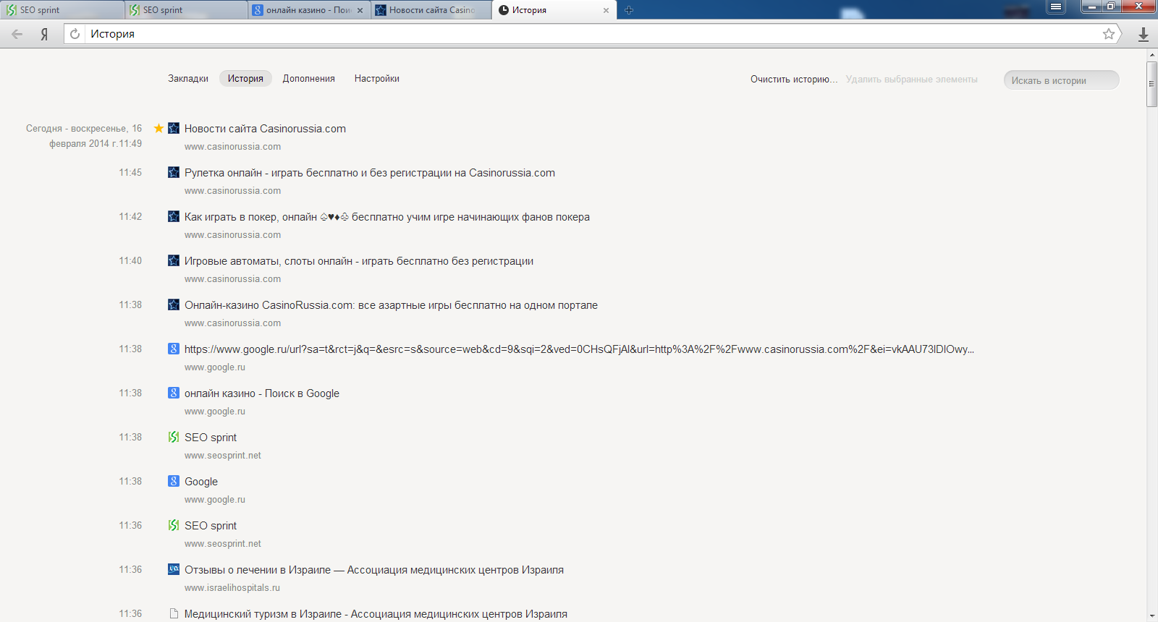
Task: Click the favicon of 'Рулетка онлайн' entry
Action: 174,172
